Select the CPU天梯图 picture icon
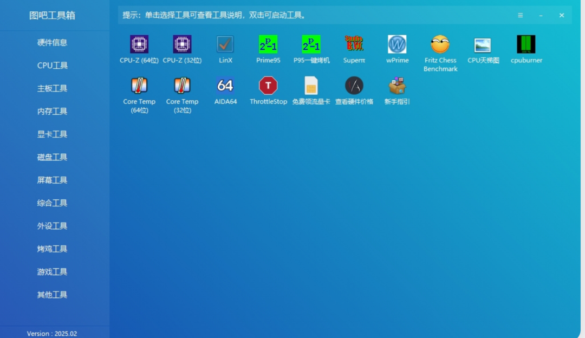The image size is (585, 338). point(483,45)
